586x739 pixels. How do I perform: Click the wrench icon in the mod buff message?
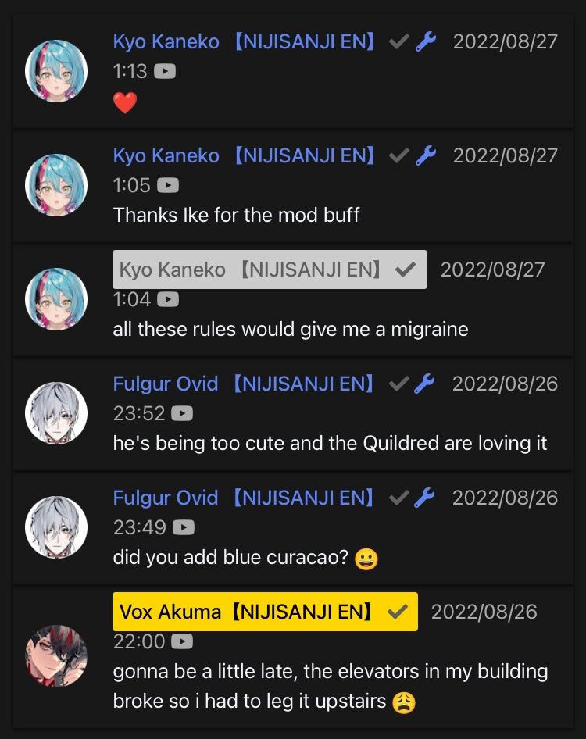pos(426,155)
